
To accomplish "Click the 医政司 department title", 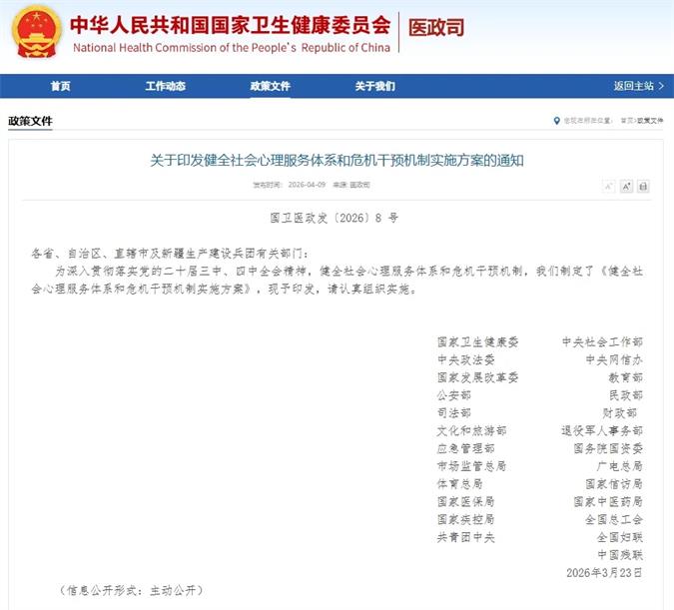I will pyautogui.click(x=436, y=28).
